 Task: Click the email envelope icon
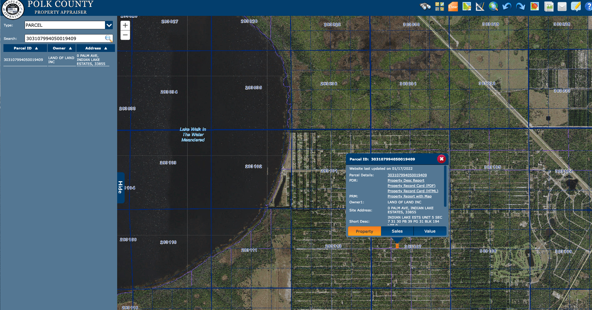click(562, 7)
